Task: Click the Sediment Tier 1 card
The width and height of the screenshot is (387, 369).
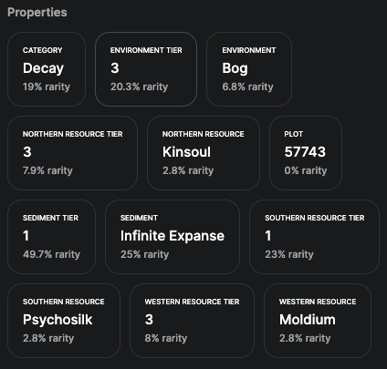Action: tap(51, 237)
